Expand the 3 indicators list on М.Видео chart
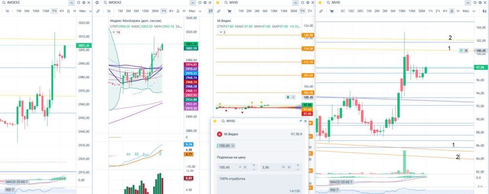 [x=223, y=32]
